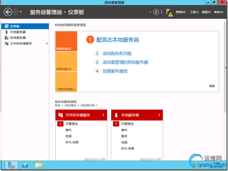The height and width of the screenshot is (171, 228).
Task: Open BPA 结果 in 本地服务器 tile
Action: (128, 148)
